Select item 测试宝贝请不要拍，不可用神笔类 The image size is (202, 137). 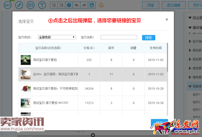pyautogui.click(x=55, y=89)
